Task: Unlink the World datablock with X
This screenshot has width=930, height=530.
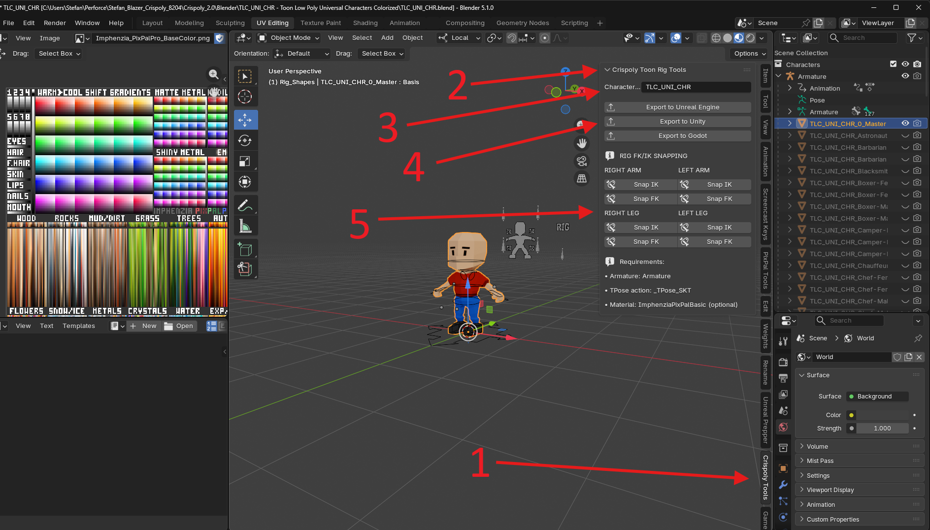Action: click(x=919, y=357)
